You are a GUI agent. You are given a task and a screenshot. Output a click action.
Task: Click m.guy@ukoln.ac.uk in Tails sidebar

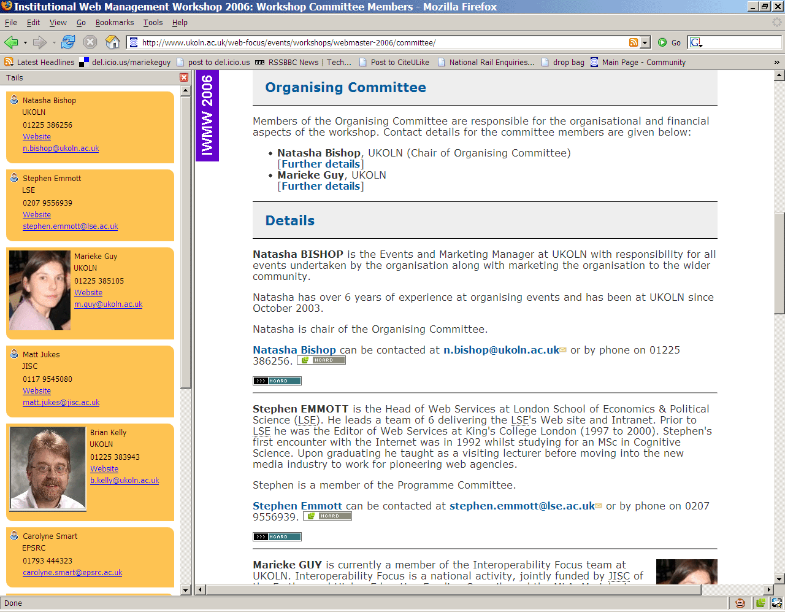(x=109, y=304)
